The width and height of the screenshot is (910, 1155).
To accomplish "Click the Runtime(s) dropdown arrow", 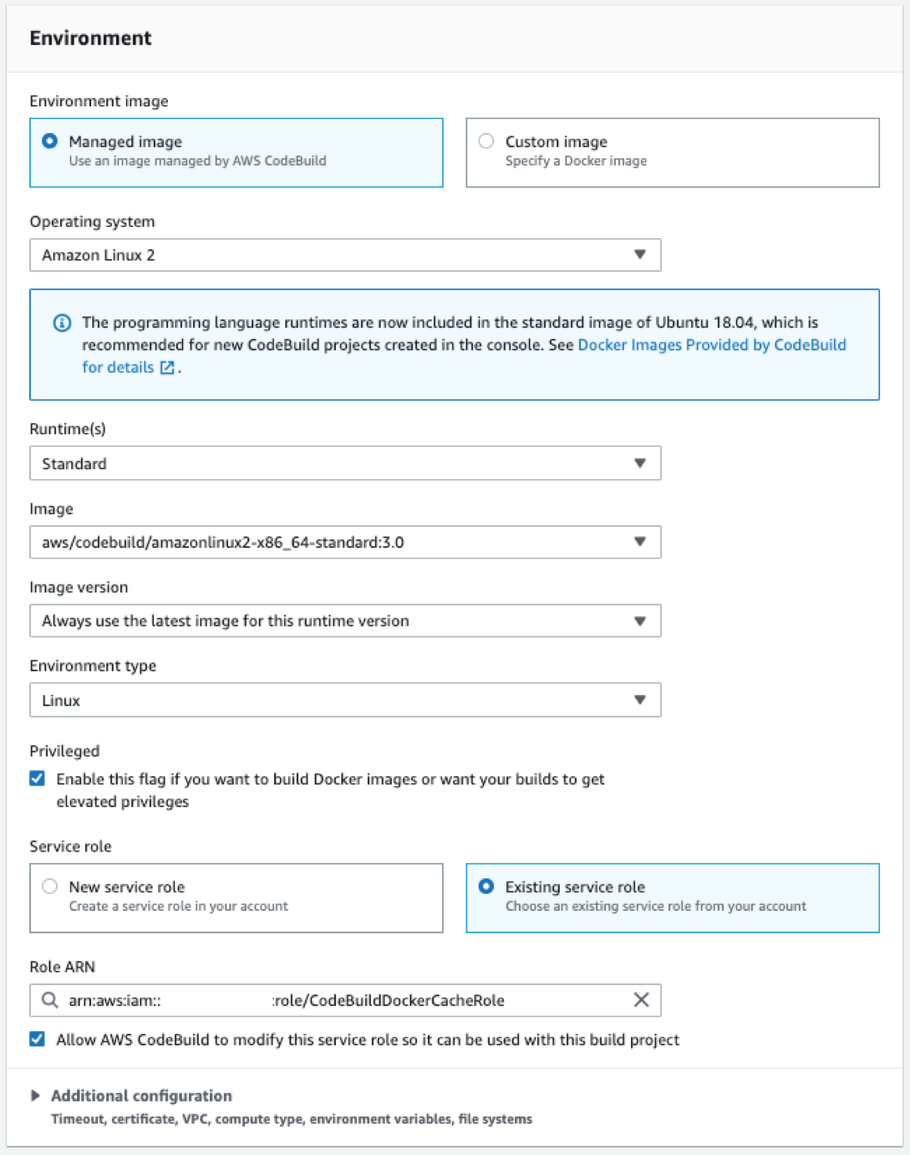I will click(x=640, y=463).
